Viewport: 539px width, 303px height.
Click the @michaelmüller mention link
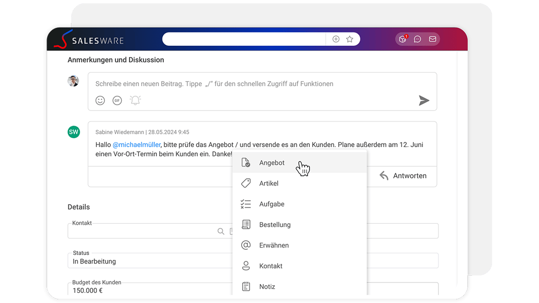[137, 145]
